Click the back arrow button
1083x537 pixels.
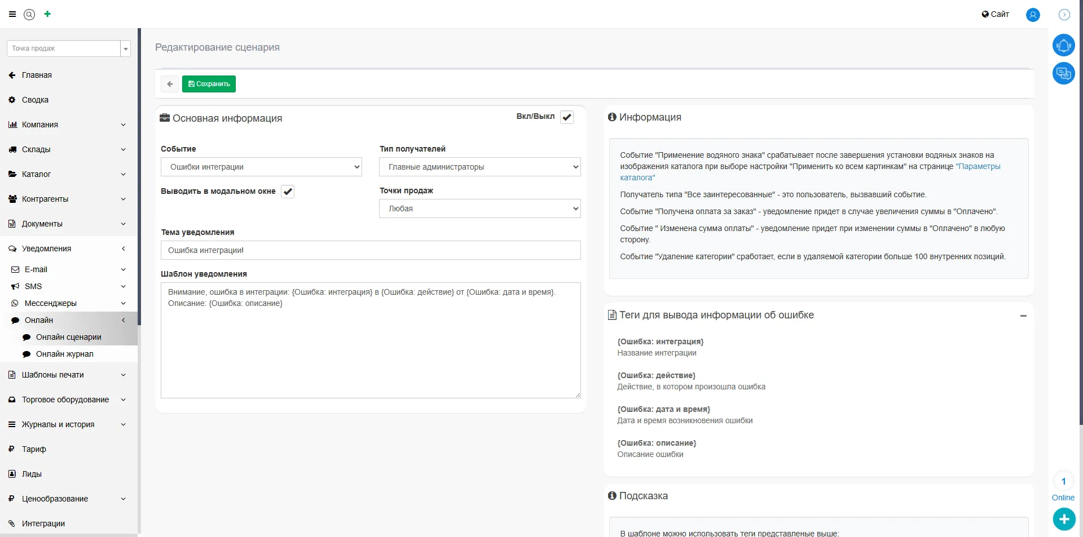click(x=170, y=84)
